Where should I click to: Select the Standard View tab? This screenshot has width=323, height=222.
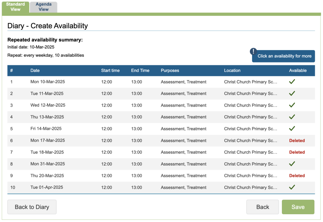[15, 7]
